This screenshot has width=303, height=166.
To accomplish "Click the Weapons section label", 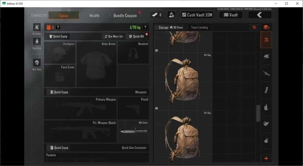I will point(141,92).
